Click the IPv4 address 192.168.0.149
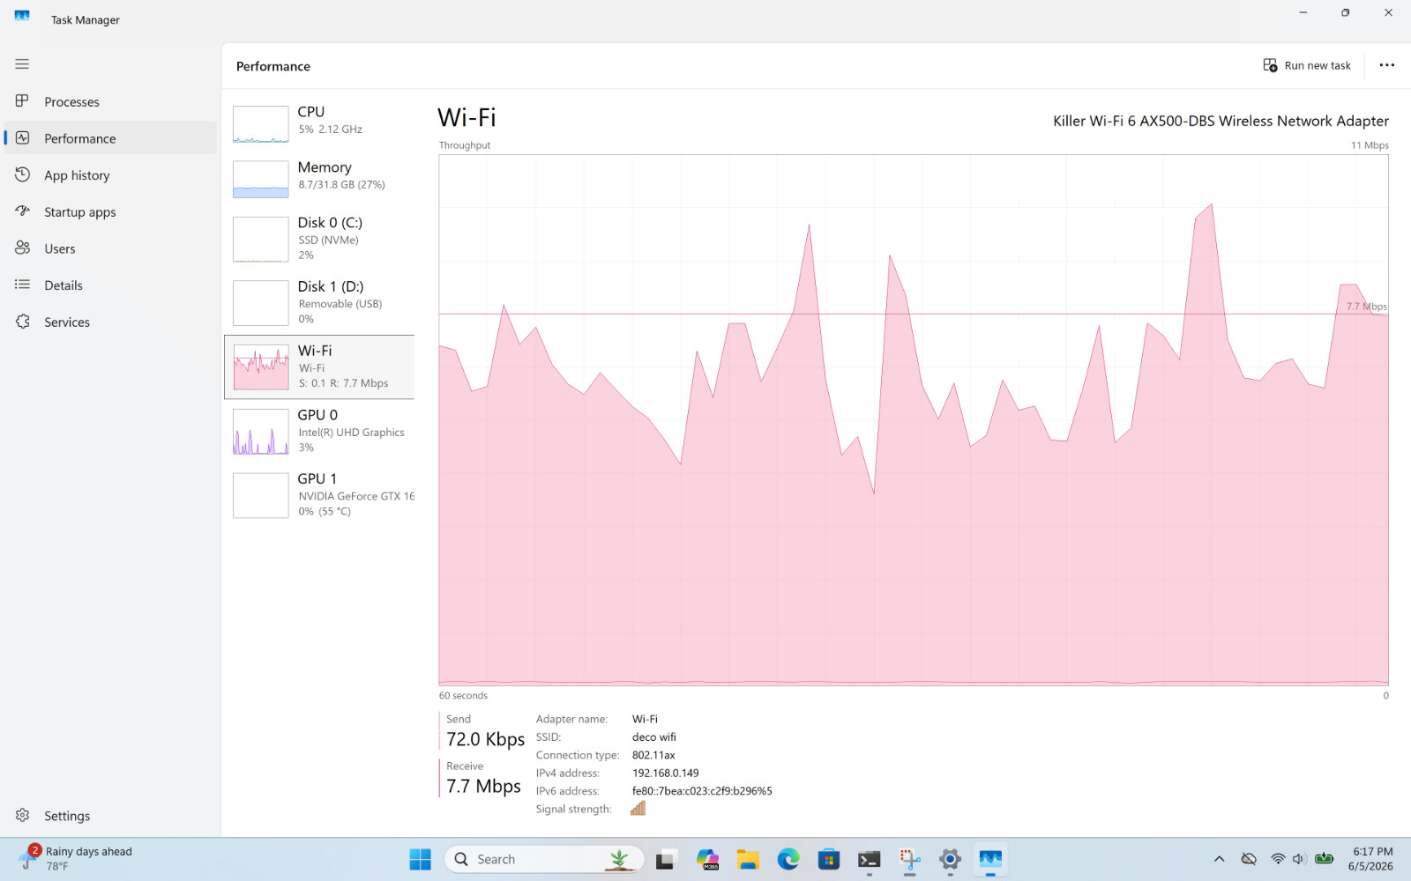The image size is (1411, 881). [x=666, y=774]
